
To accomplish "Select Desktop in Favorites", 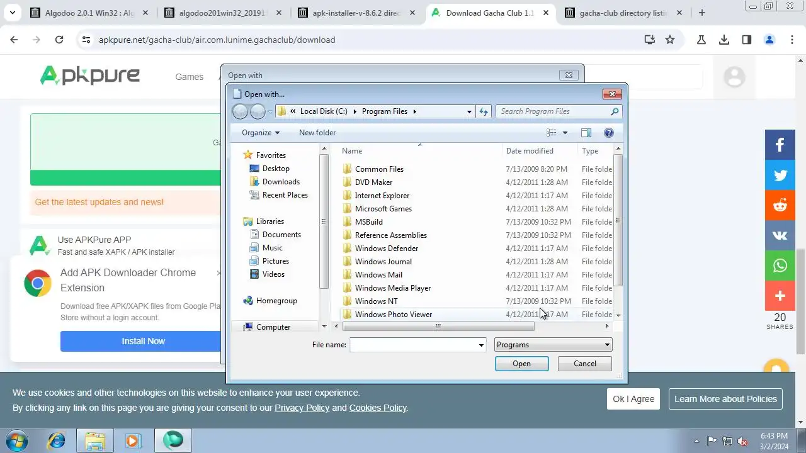I will (x=276, y=169).
